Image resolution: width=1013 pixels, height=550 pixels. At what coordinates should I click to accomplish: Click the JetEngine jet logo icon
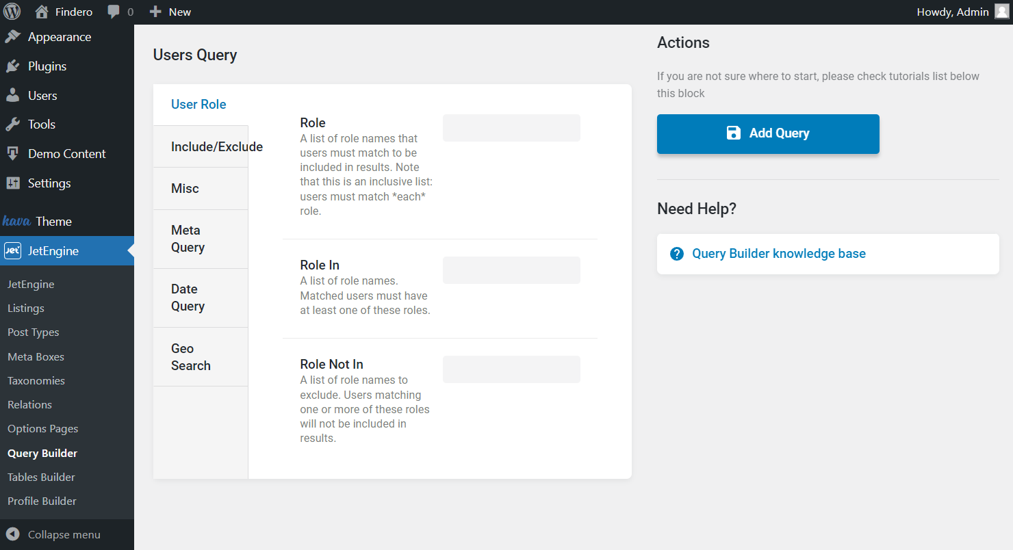click(12, 251)
